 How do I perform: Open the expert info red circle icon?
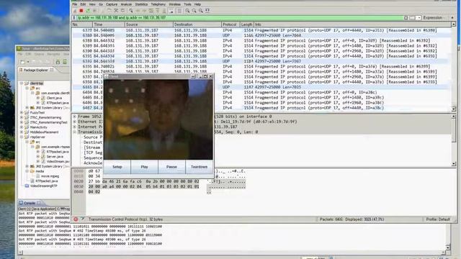tap(76, 219)
